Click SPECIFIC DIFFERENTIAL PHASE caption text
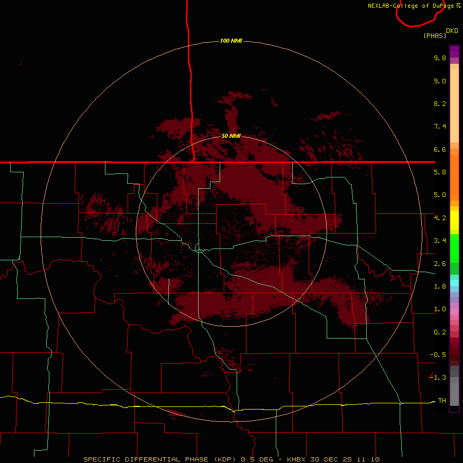The height and width of the screenshot is (463, 463). point(146,459)
